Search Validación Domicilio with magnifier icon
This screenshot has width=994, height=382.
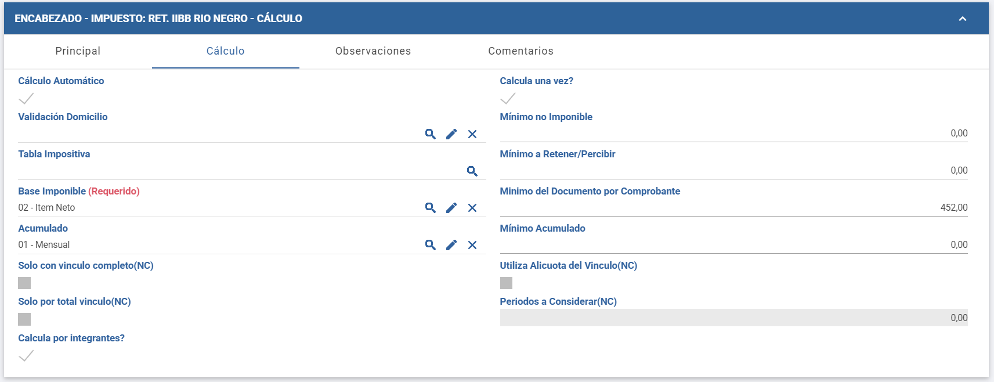click(x=430, y=134)
